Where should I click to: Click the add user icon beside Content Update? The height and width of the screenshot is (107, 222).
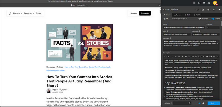coord(198,10)
